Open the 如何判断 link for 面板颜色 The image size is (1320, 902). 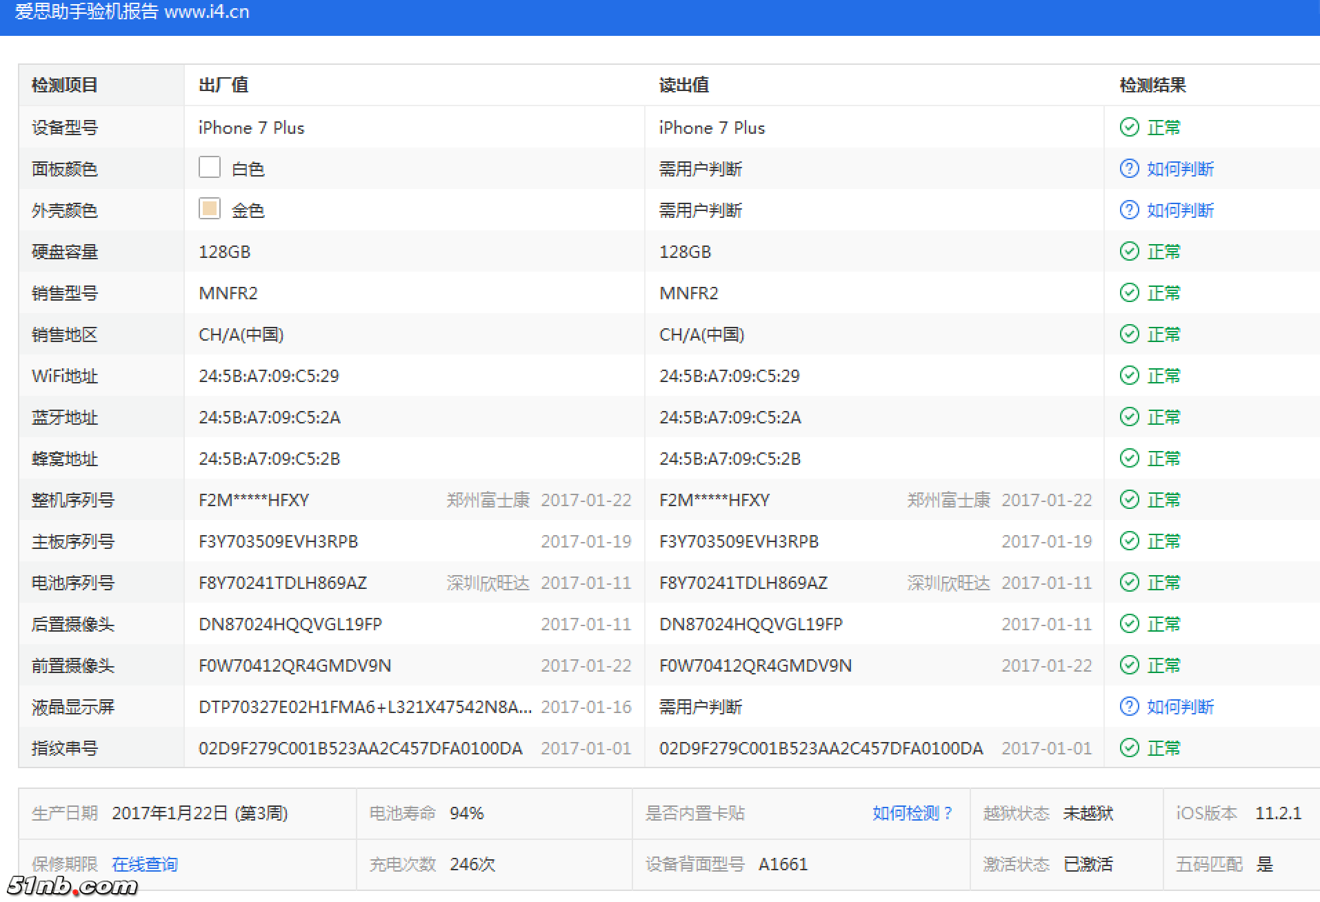1179,169
